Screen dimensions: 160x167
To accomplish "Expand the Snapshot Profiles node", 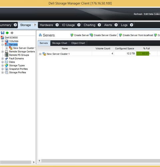I will pyautogui.click(x=3, y=69).
